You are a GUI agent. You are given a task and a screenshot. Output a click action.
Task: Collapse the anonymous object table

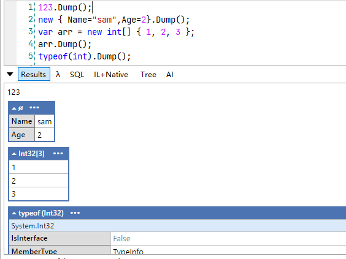(14, 108)
